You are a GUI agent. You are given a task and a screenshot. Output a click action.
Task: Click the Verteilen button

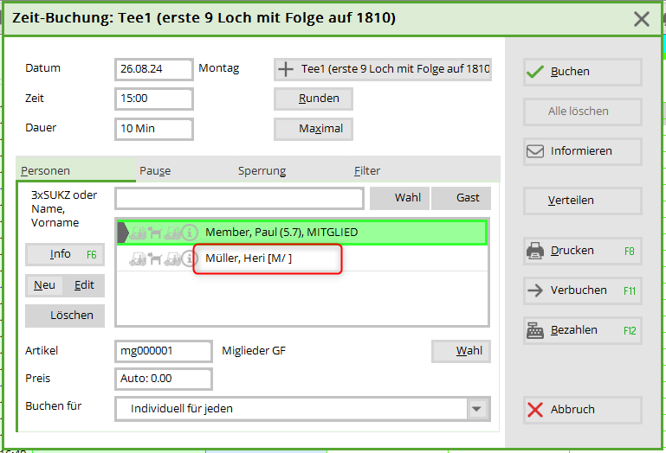pyautogui.click(x=582, y=201)
